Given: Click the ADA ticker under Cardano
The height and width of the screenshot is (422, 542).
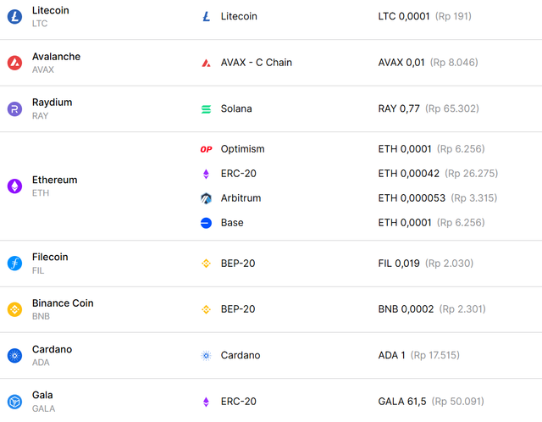Looking at the screenshot, I should pos(41,363).
